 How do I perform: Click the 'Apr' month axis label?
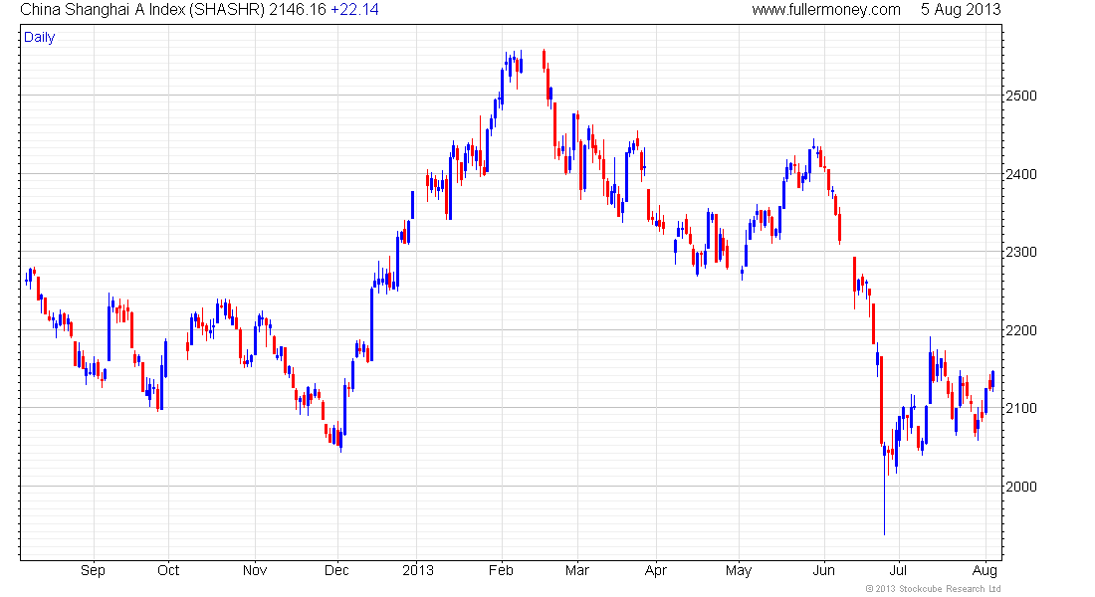pos(656,571)
